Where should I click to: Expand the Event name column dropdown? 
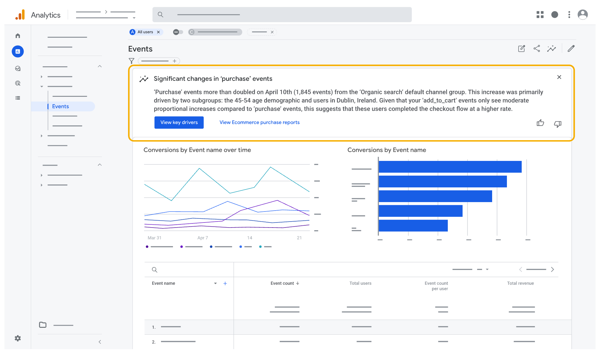point(215,283)
